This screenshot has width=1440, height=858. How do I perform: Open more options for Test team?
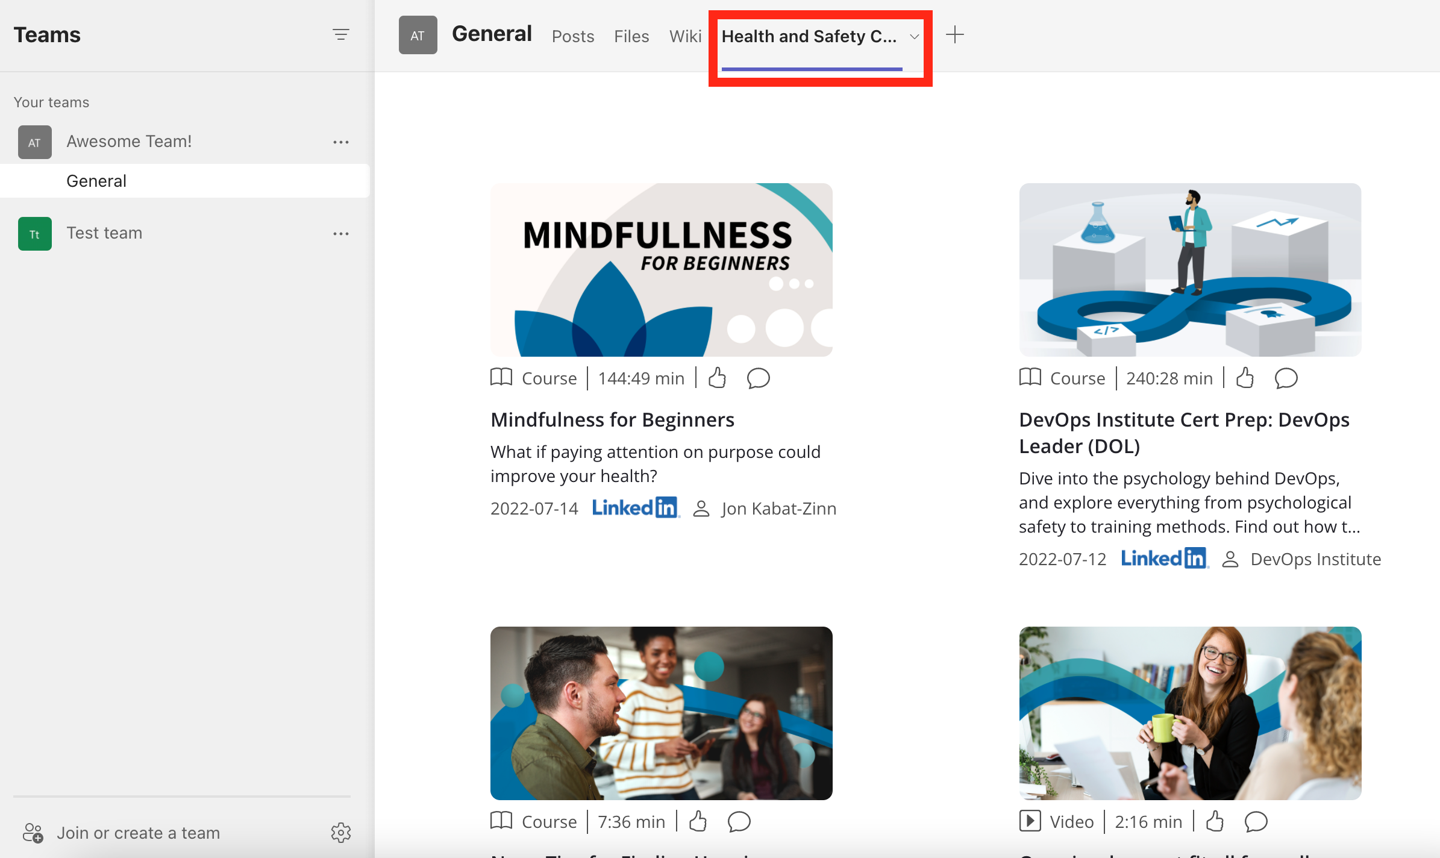(340, 234)
